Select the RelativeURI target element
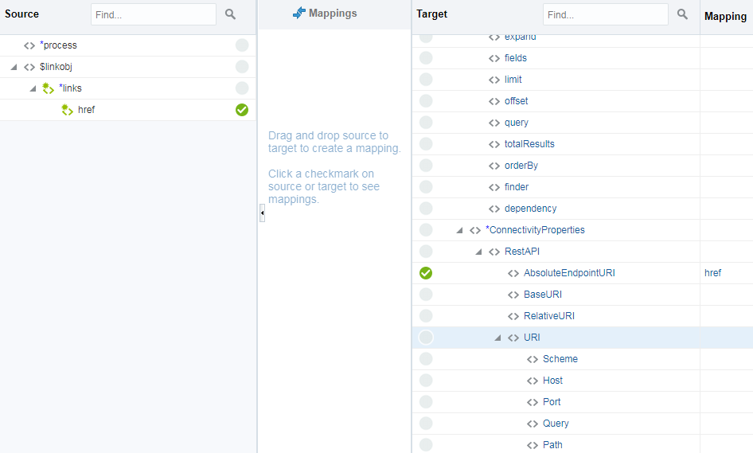This screenshot has width=753, height=453. [548, 316]
